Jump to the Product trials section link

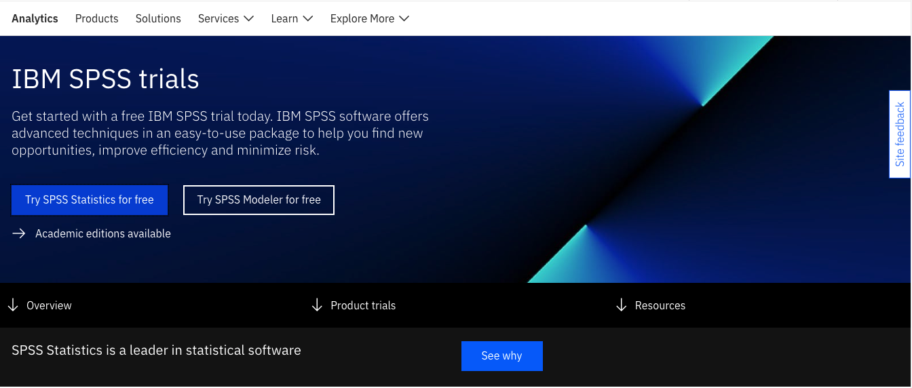click(363, 305)
